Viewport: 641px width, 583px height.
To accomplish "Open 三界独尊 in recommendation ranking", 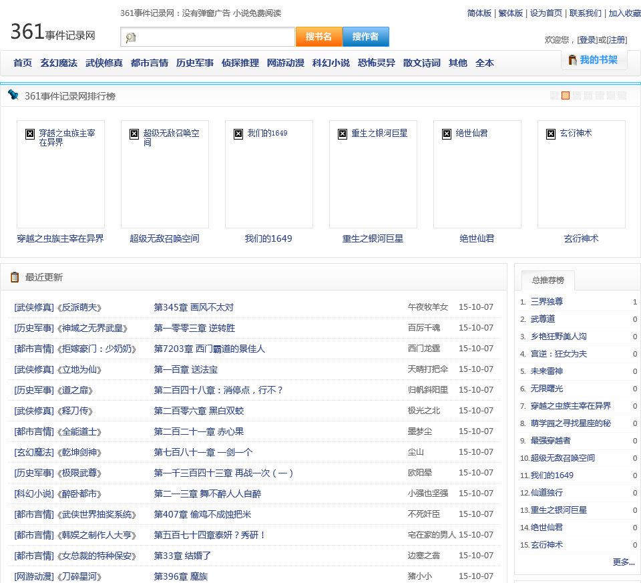I will pyautogui.click(x=547, y=302).
